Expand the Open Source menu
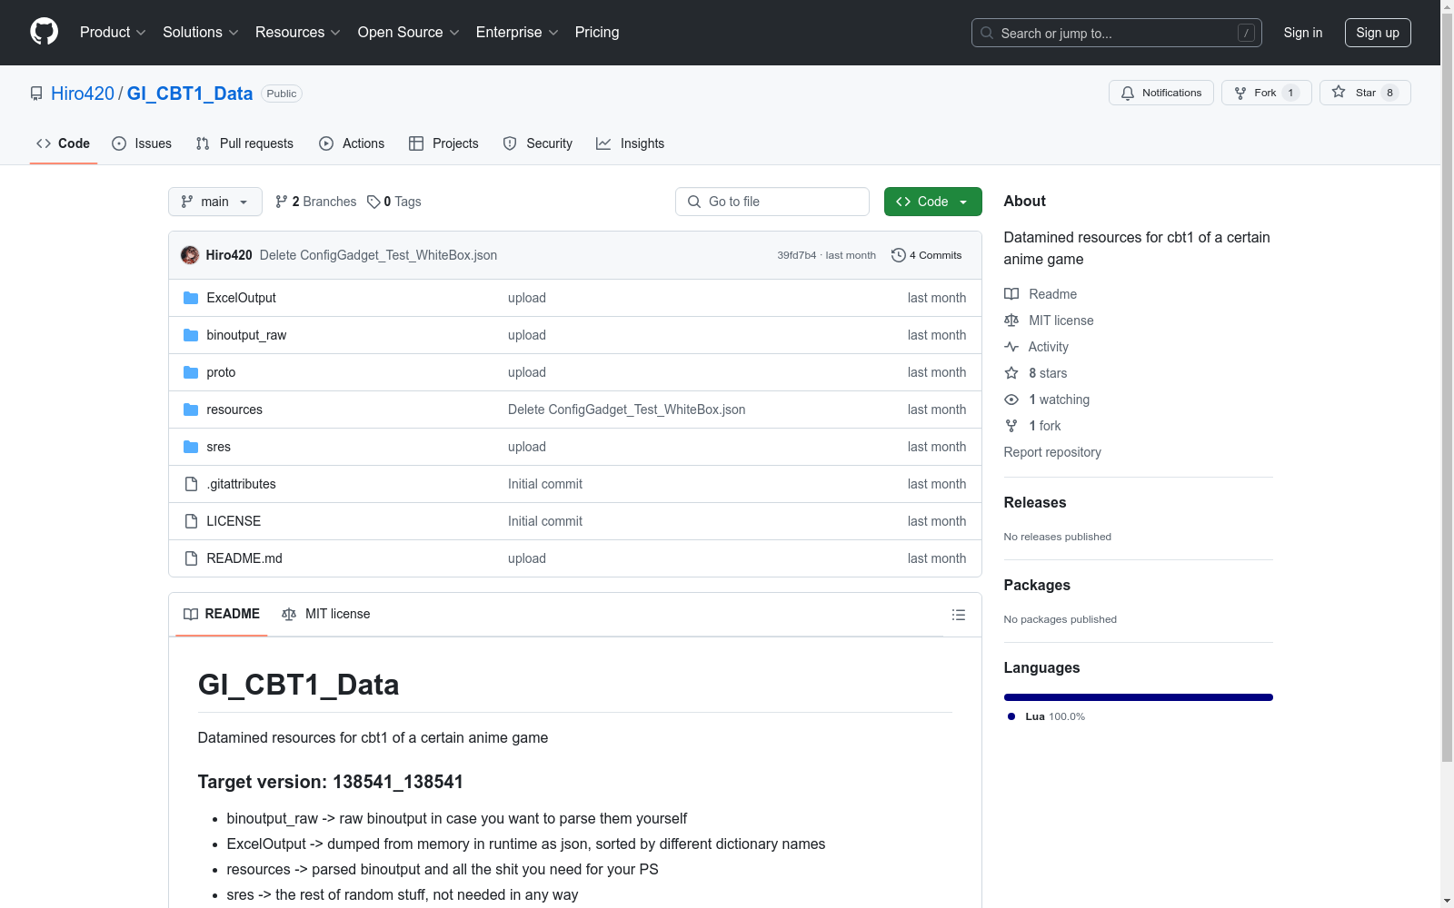The width and height of the screenshot is (1454, 908). click(x=409, y=33)
